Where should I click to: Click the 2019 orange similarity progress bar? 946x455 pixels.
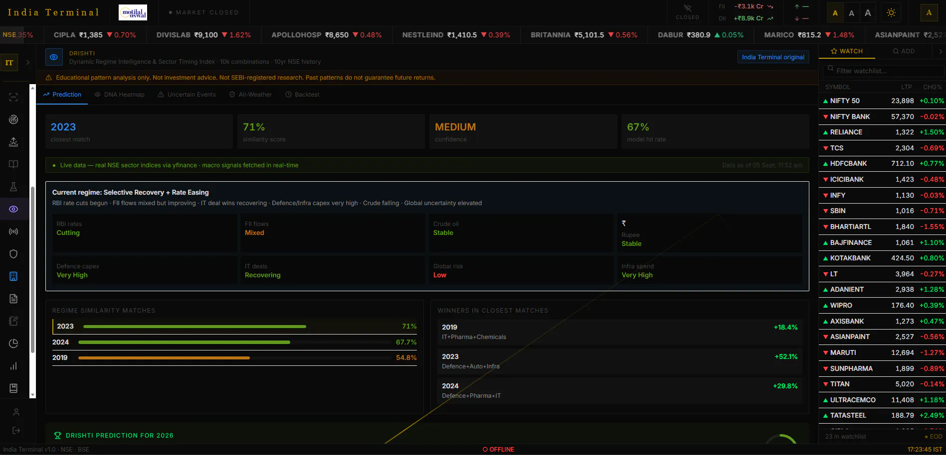coord(164,358)
